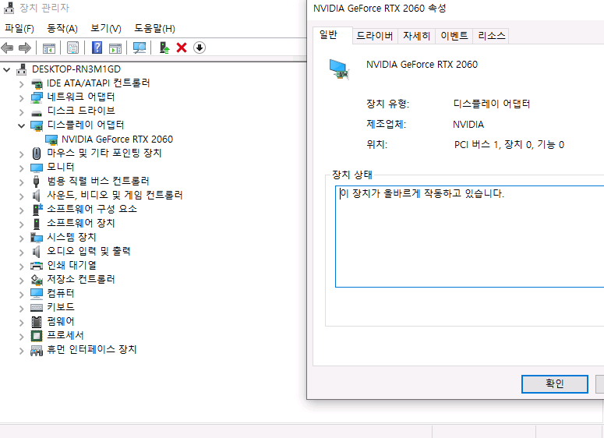This screenshot has height=438, width=604.
Task: Click the Back arrow toolbar icon
Action: pyautogui.click(x=7, y=48)
